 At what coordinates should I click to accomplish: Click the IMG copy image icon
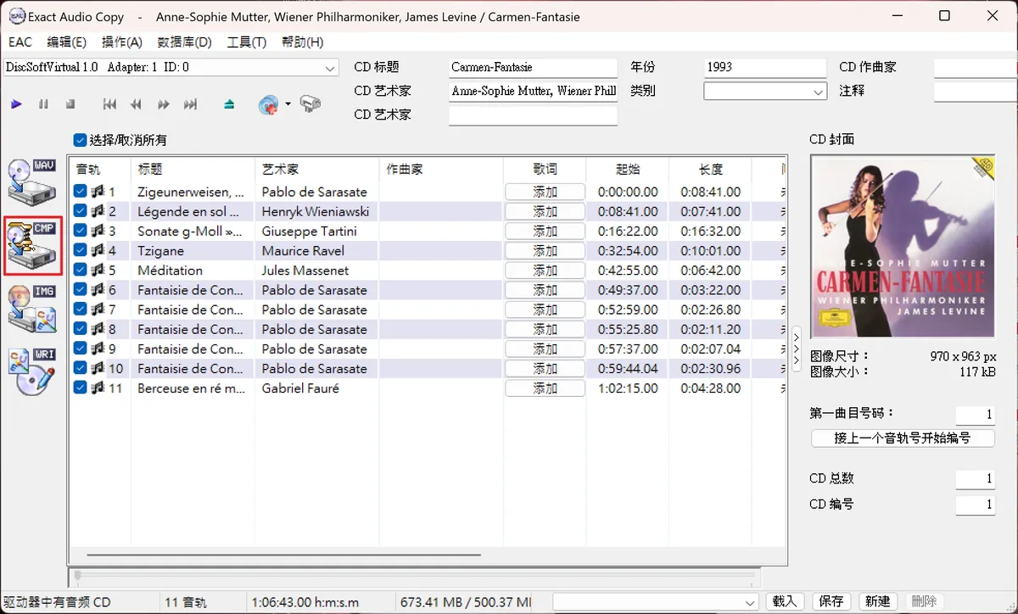click(x=32, y=309)
